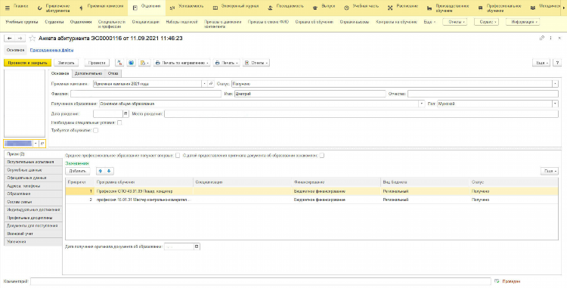Image resolution: width=567 pixels, height=288 pixels.
Task: Go back with the left arrow
Action: point(10,39)
